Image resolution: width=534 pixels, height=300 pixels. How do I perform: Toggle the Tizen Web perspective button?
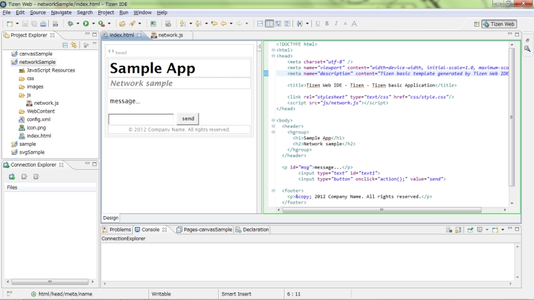[x=499, y=24]
